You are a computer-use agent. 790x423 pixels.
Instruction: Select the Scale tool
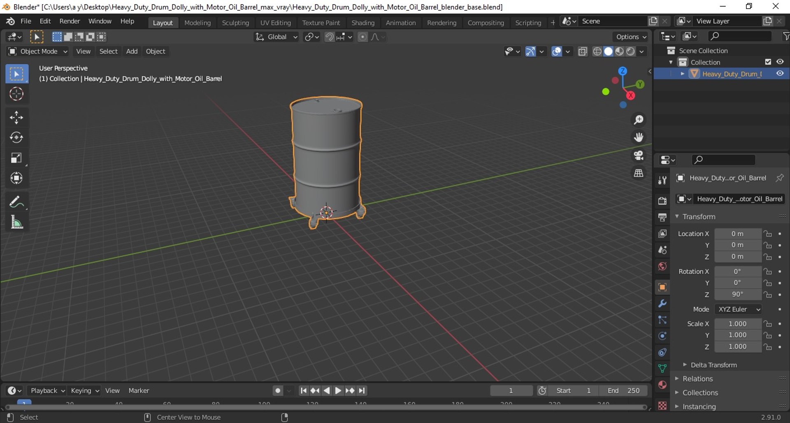point(16,158)
